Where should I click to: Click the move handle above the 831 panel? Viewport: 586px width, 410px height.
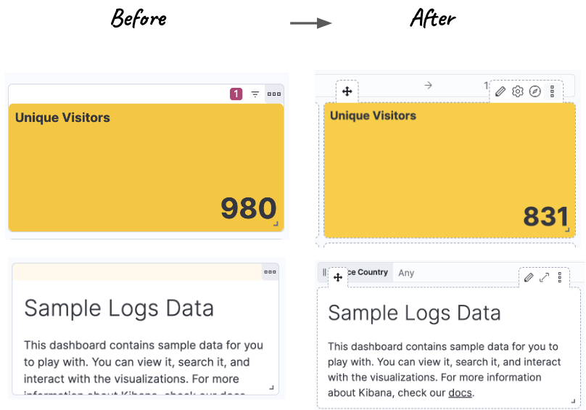[347, 91]
